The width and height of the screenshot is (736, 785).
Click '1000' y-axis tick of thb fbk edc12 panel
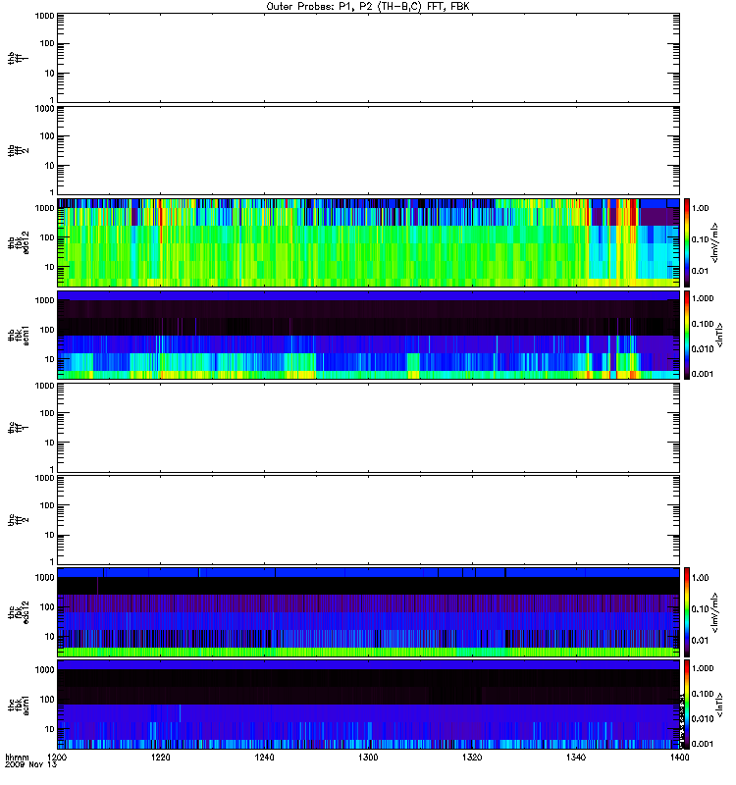click(x=44, y=208)
